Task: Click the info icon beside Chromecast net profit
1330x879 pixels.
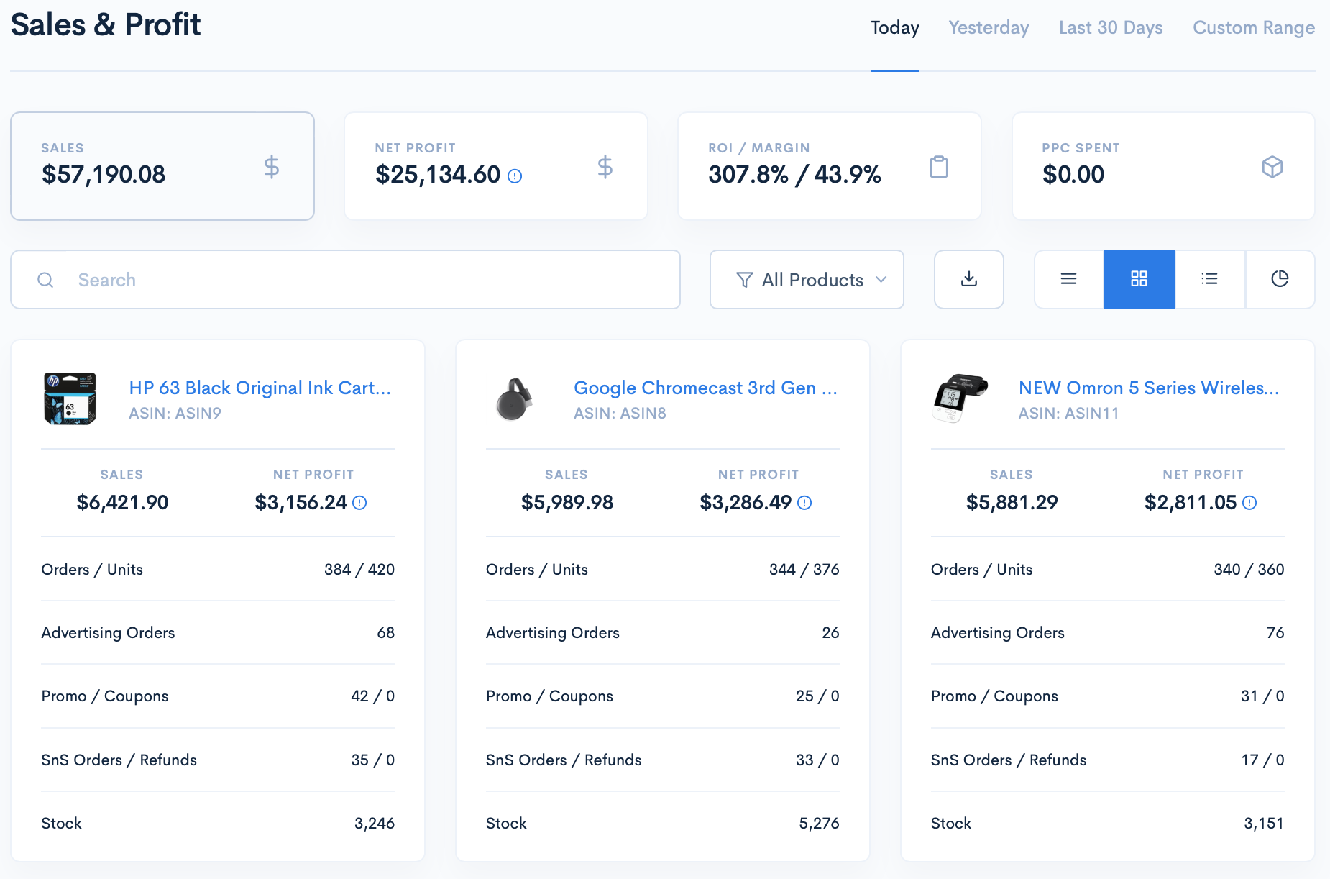Action: pos(804,504)
